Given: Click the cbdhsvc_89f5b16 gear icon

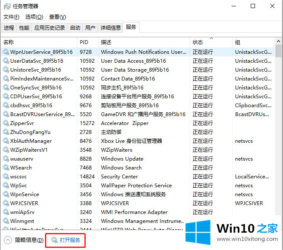Looking at the screenshot, I should coord(6,105).
